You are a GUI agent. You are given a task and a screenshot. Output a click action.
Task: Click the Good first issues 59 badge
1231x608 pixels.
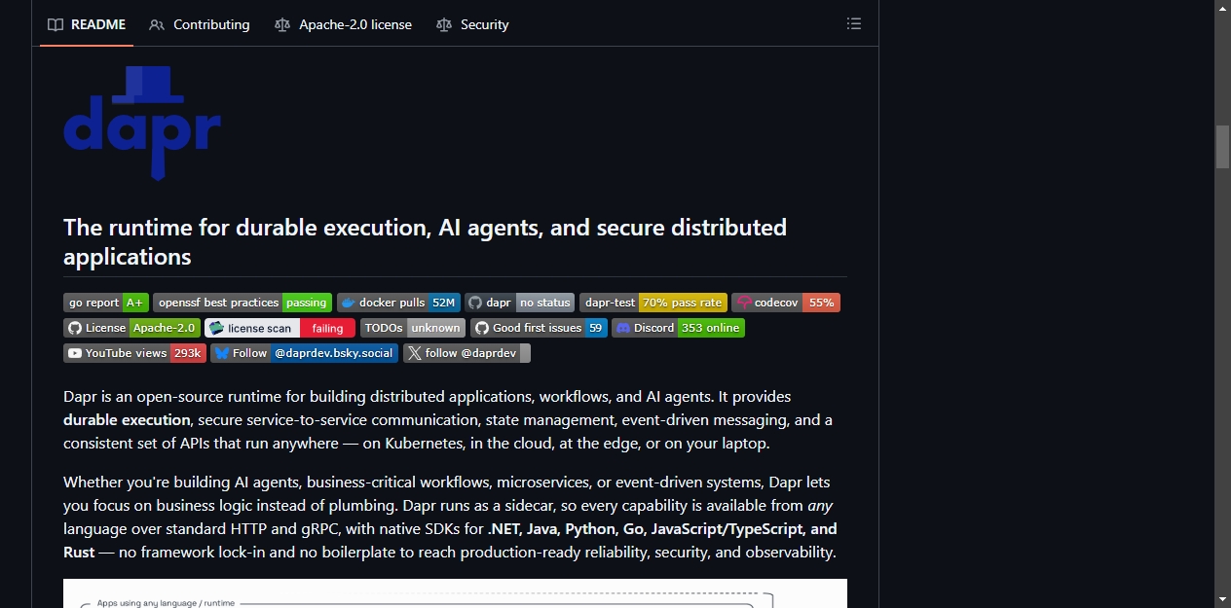pyautogui.click(x=539, y=328)
